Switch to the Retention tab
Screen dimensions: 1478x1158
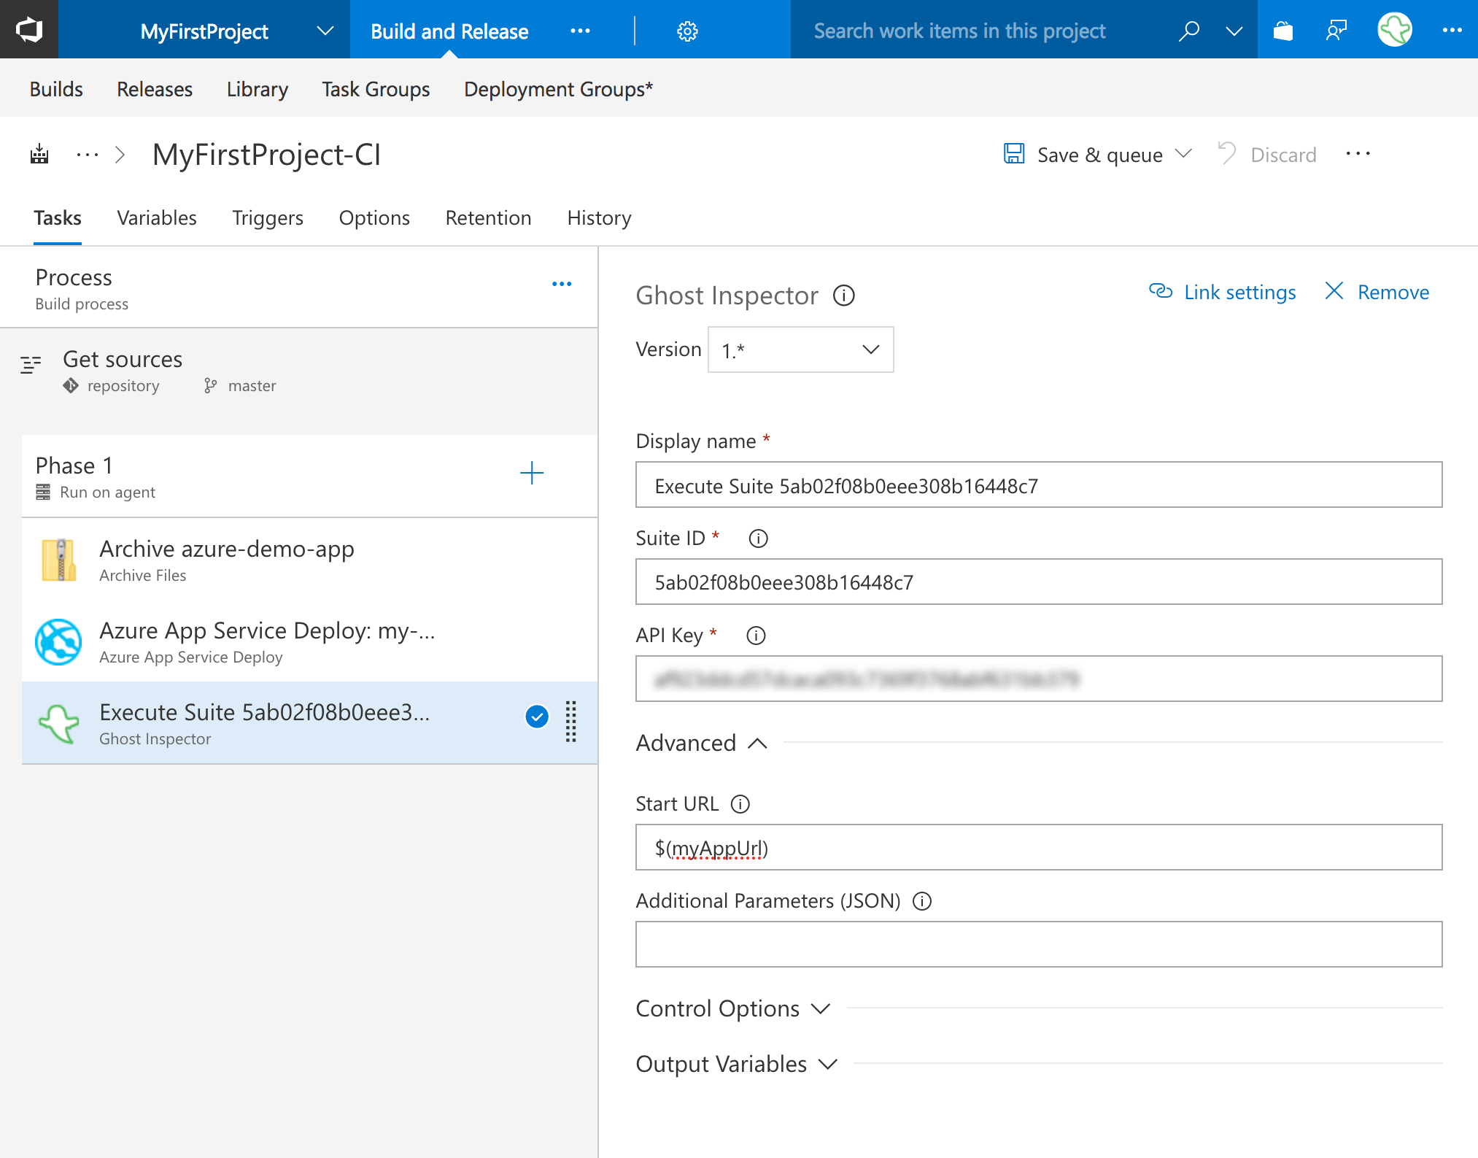pyautogui.click(x=488, y=218)
